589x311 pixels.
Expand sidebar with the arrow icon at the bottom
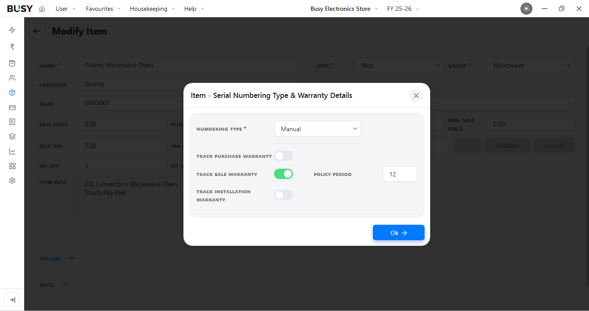(12, 300)
